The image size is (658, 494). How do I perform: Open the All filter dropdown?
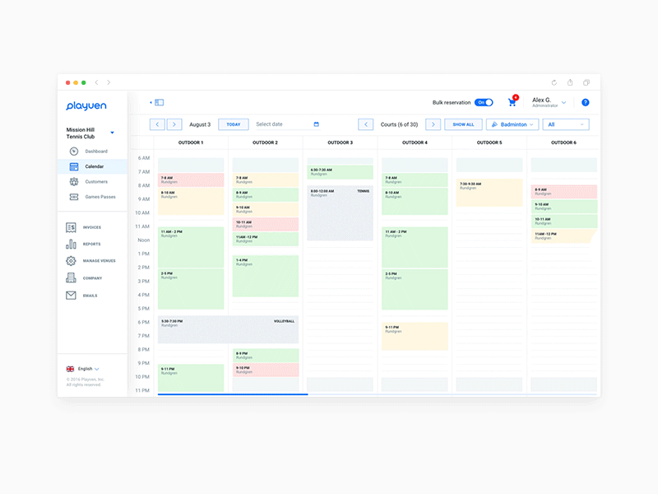click(x=566, y=125)
